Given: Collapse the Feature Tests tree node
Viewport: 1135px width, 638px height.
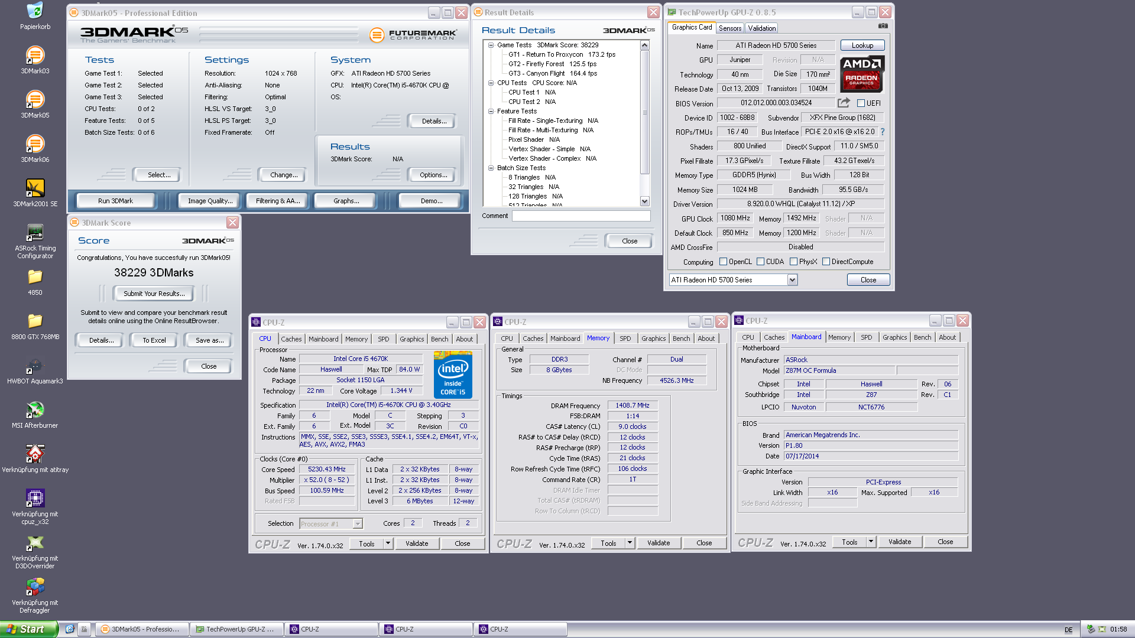Looking at the screenshot, I should coord(491,111).
